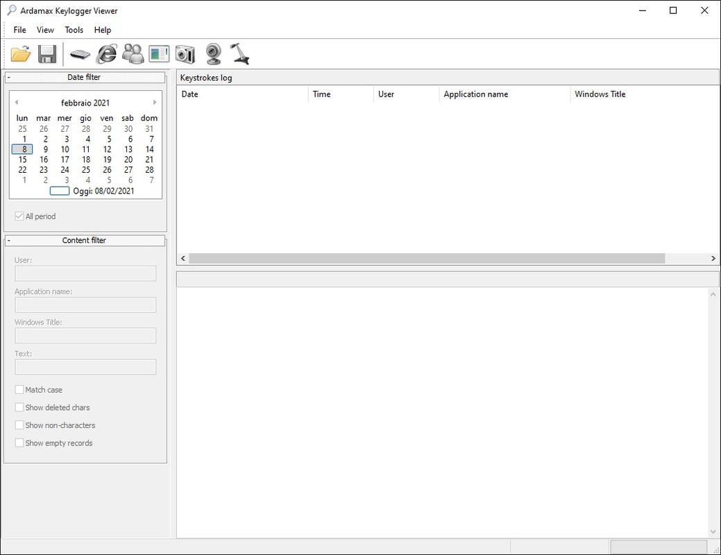721x555 pixels.
Task: Click the horizontal scrollbar thumb of log
Action: click(427, 258)
